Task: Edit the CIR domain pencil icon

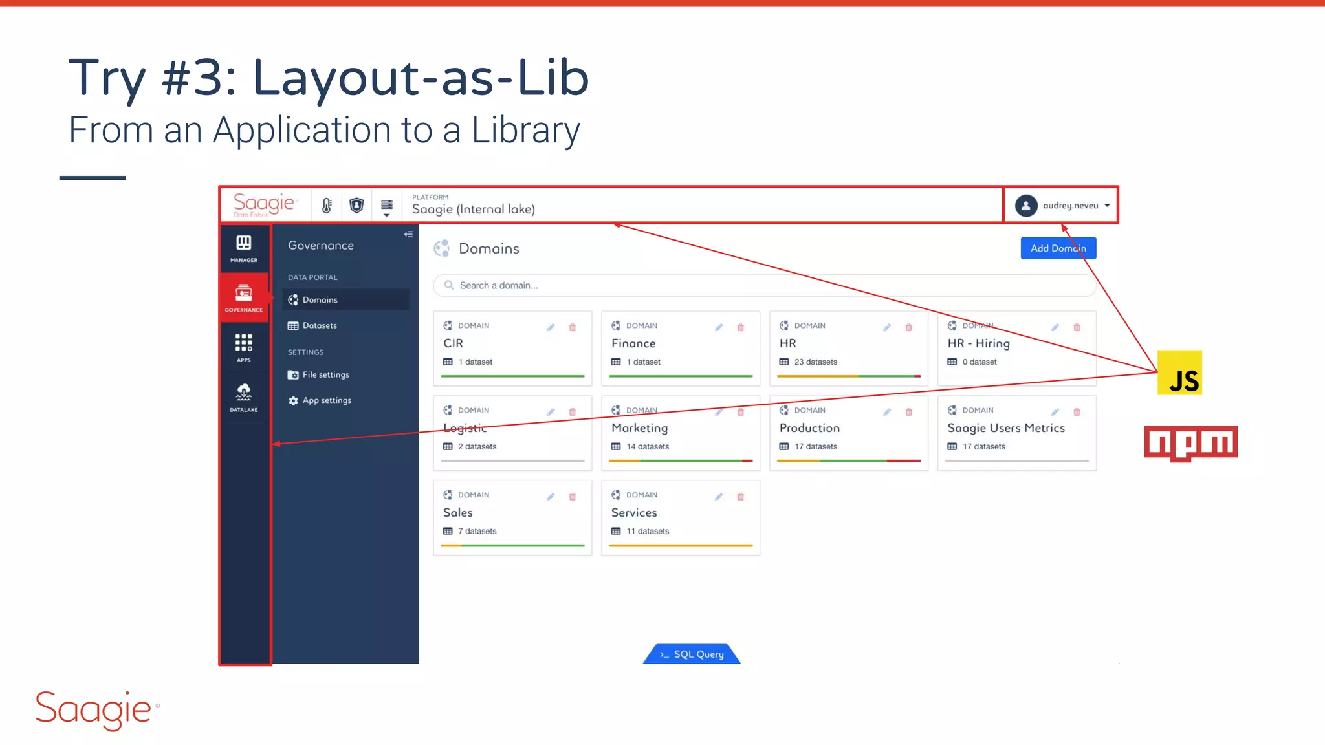Action: pyautogui.click(x=551, y=327)
